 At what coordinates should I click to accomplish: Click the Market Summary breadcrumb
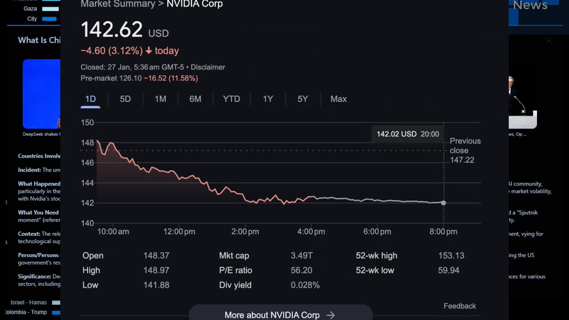point(118,4)
